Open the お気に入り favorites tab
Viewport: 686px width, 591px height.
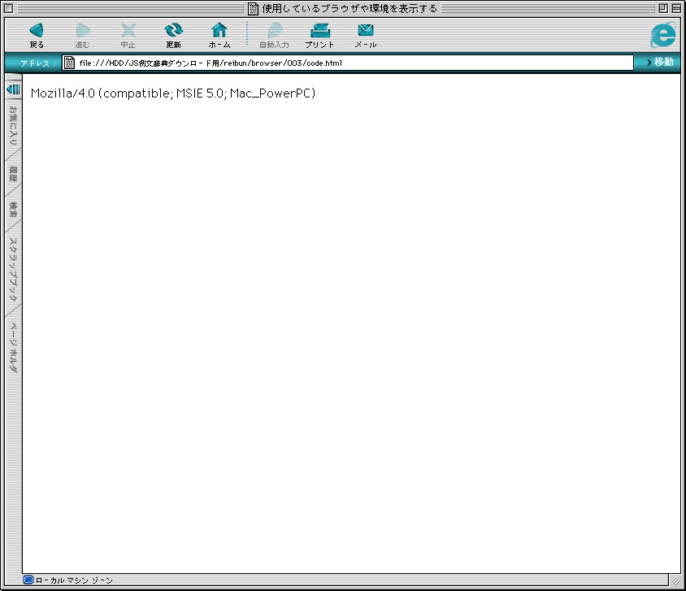click(x=13, y=126)
